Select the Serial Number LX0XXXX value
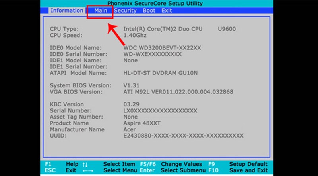 [x=160, y=110]
